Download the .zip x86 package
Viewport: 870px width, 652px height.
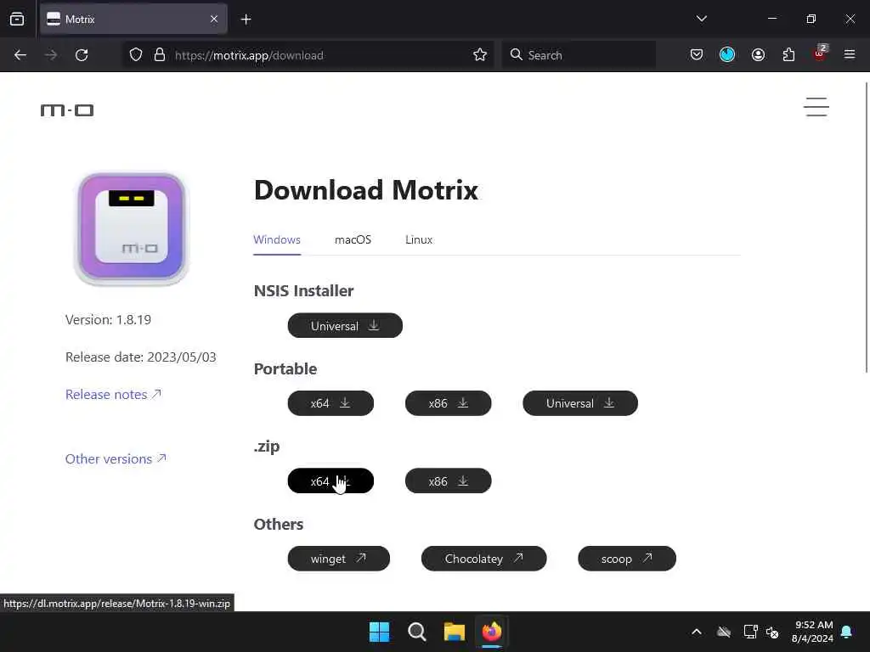pos(449,481)
